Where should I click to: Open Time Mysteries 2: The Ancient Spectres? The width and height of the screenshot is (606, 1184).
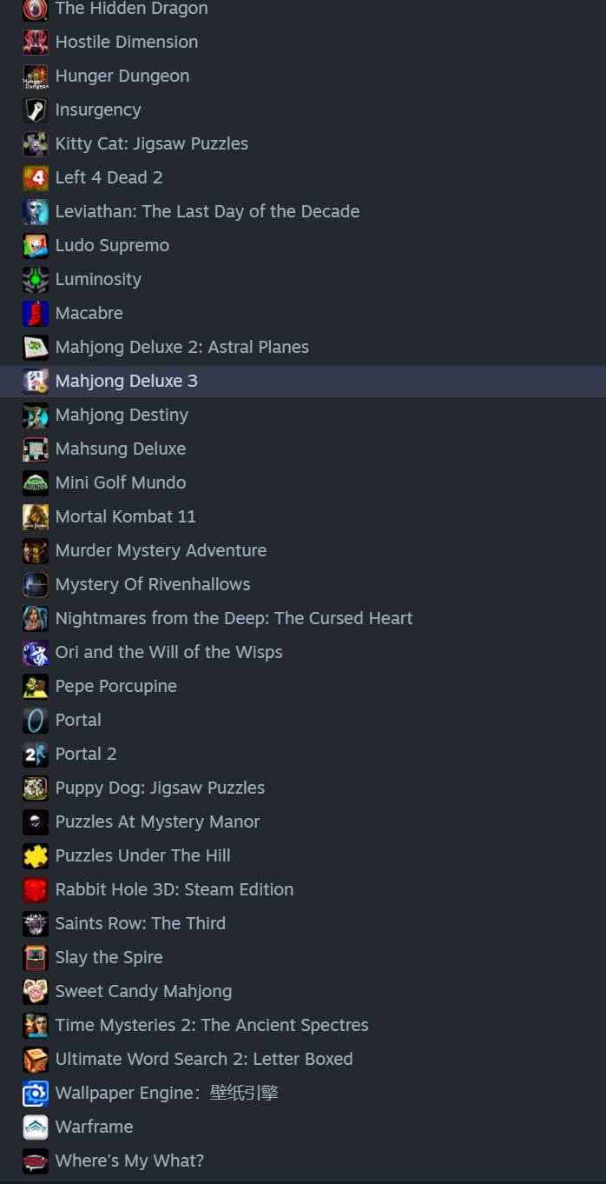212,1026
